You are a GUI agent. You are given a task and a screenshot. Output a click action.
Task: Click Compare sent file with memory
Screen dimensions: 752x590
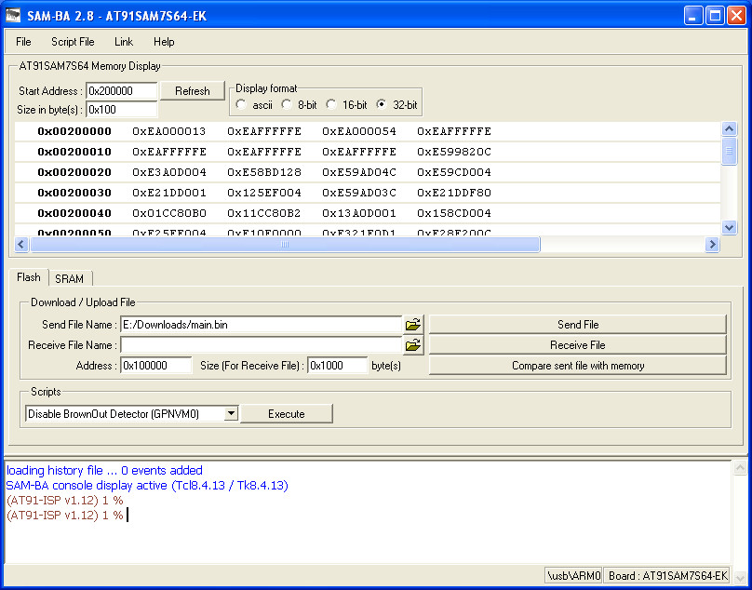coord(578,366)
